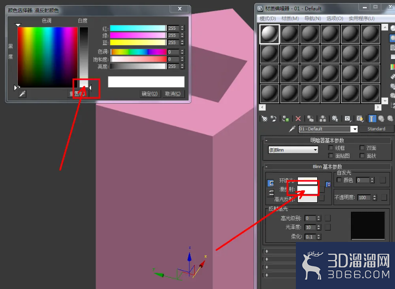Viewport: 395px width, 289px height.
Task: Increase the 柔化 spinner value
Action: pyautogui.click(x=319, y=235)
